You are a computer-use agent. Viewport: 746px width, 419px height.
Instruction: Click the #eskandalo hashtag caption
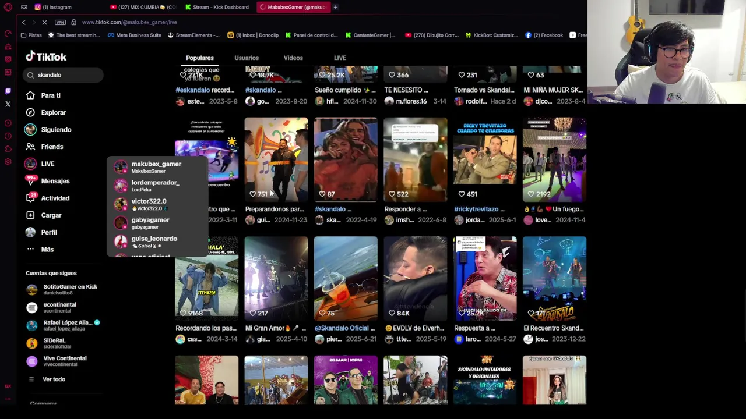[x=193, y=90]
